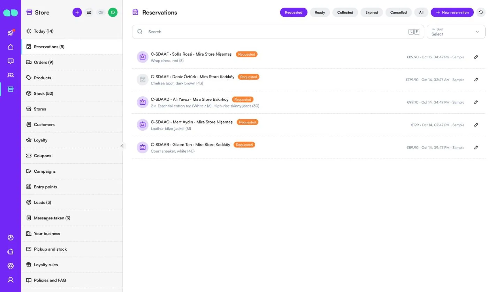Viewport: 495px width, 292px height.
Task: Open the chat conversations icon in left rail
Action: point(10,61)
